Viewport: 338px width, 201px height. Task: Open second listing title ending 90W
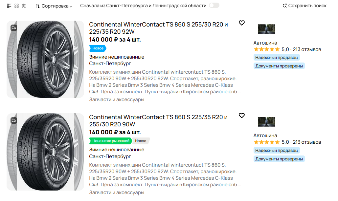pos(158,120)
